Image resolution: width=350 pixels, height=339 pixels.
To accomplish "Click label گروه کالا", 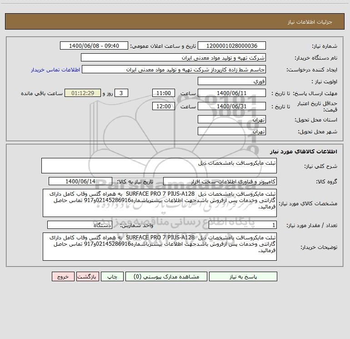I will 326,182.
